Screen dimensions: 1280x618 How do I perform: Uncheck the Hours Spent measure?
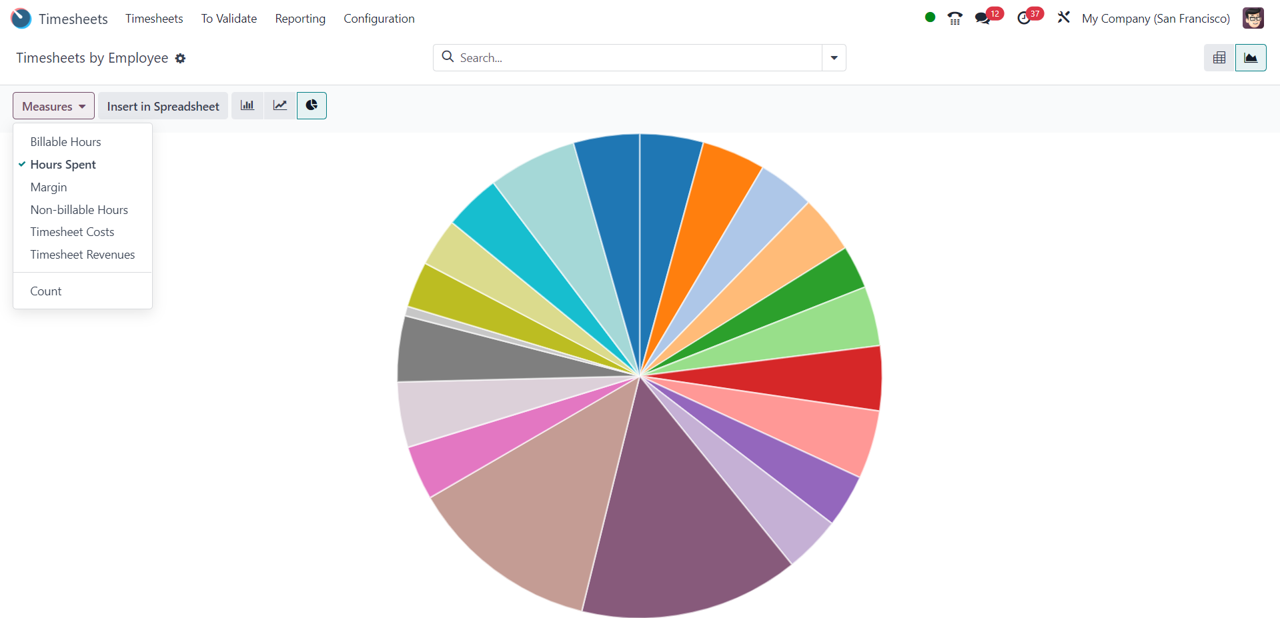[x=63, y=165]
